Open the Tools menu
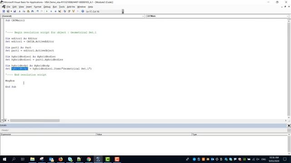The image size is (291, 163). [x=62, y=7]
